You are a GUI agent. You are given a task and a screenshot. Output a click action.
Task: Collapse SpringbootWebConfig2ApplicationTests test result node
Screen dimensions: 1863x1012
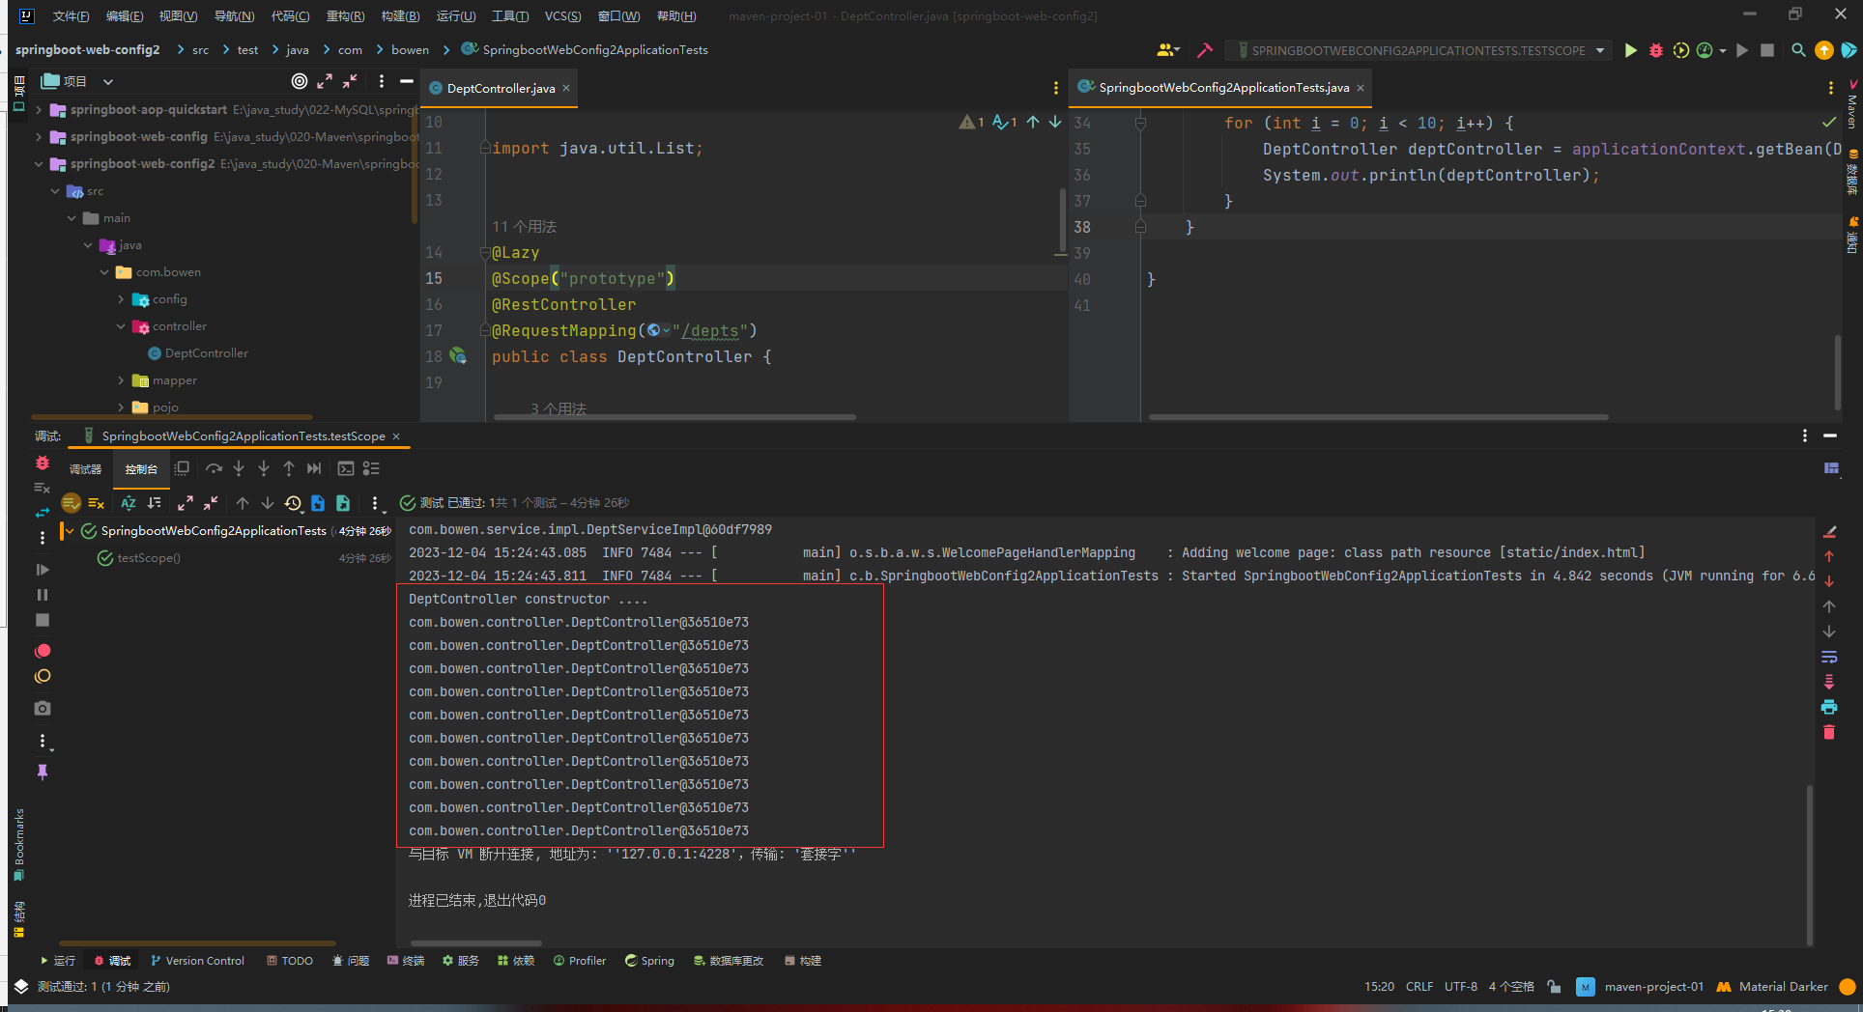pyautogui.click(x=70, y=531)
